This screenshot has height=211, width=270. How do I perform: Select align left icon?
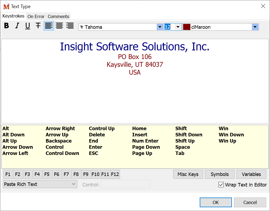coord(49,26)
